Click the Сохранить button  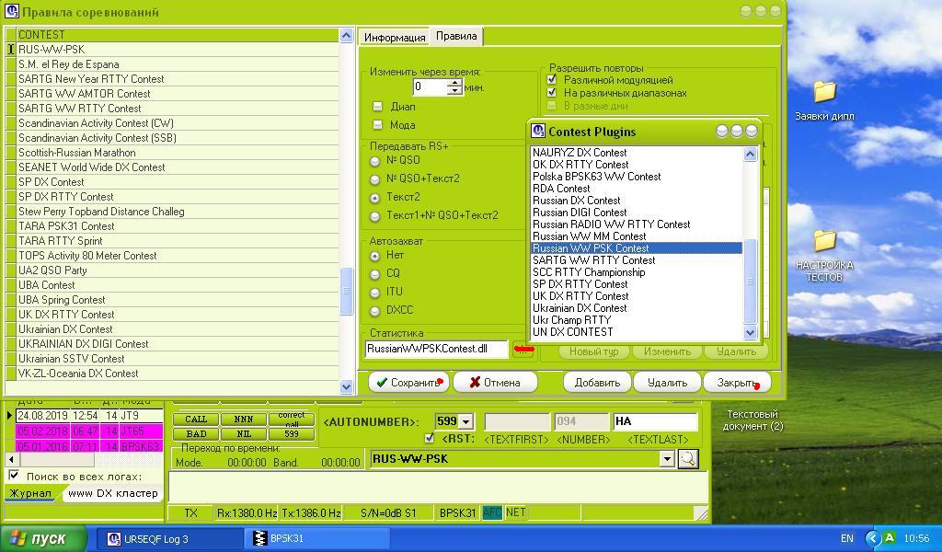pyautogui.click(x=408, y=382)
